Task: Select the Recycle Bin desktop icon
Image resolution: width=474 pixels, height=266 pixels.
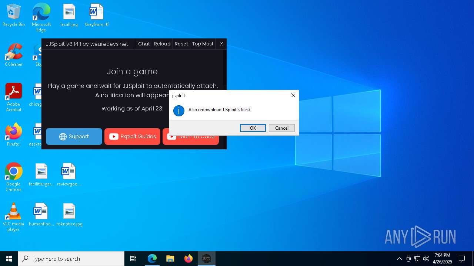Action: click(x=14, y=16)
